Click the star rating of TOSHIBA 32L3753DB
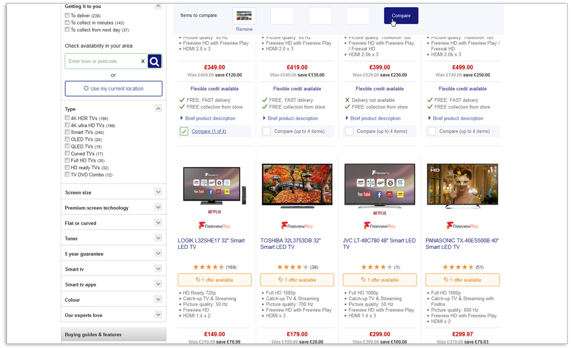 (x=293, y=267)
